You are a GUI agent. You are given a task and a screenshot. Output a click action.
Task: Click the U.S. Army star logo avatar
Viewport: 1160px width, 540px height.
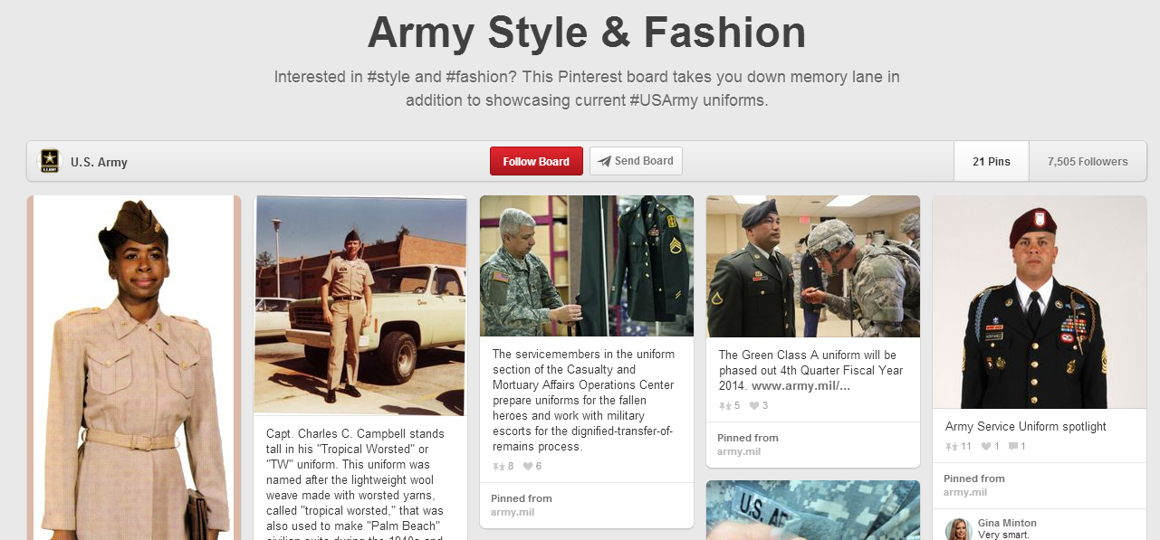pos(50,161)
